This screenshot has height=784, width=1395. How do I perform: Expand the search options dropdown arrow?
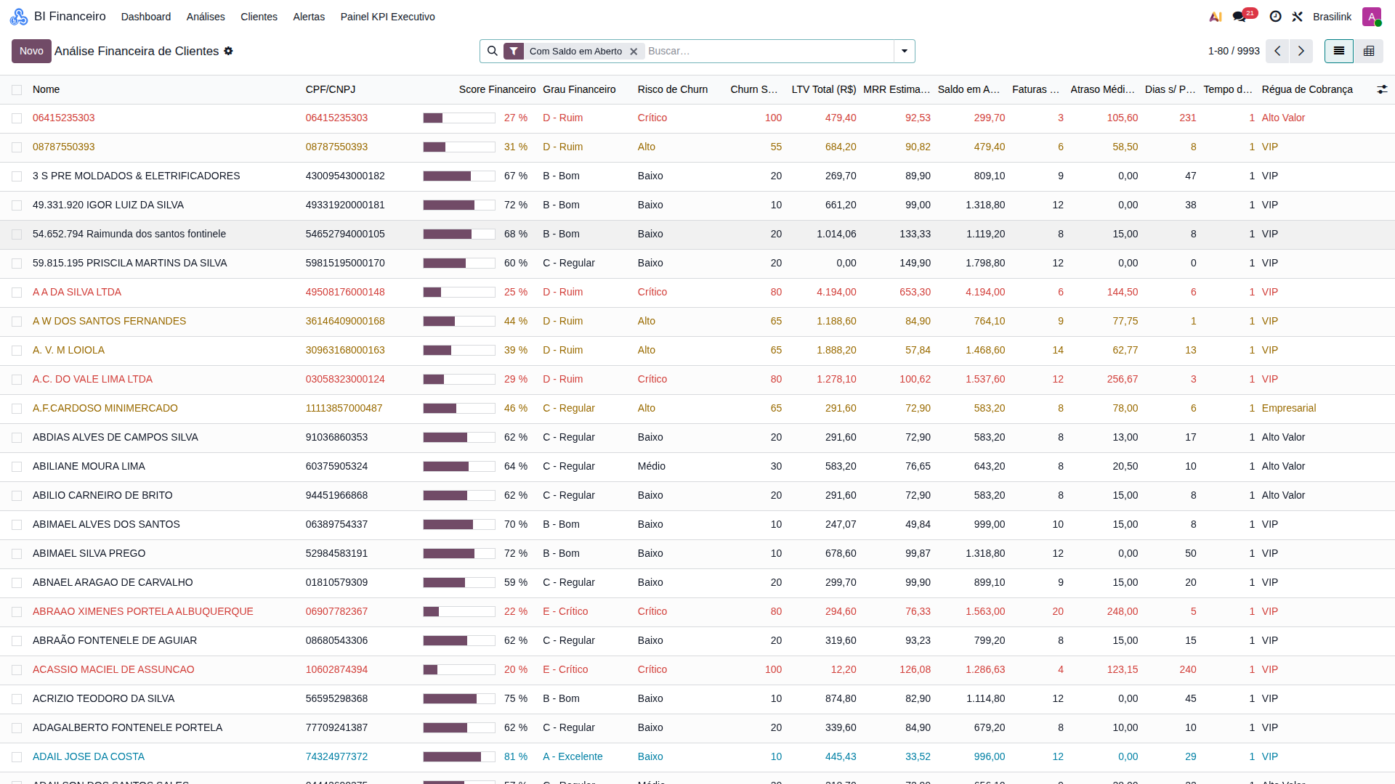[x=905, y=51]
